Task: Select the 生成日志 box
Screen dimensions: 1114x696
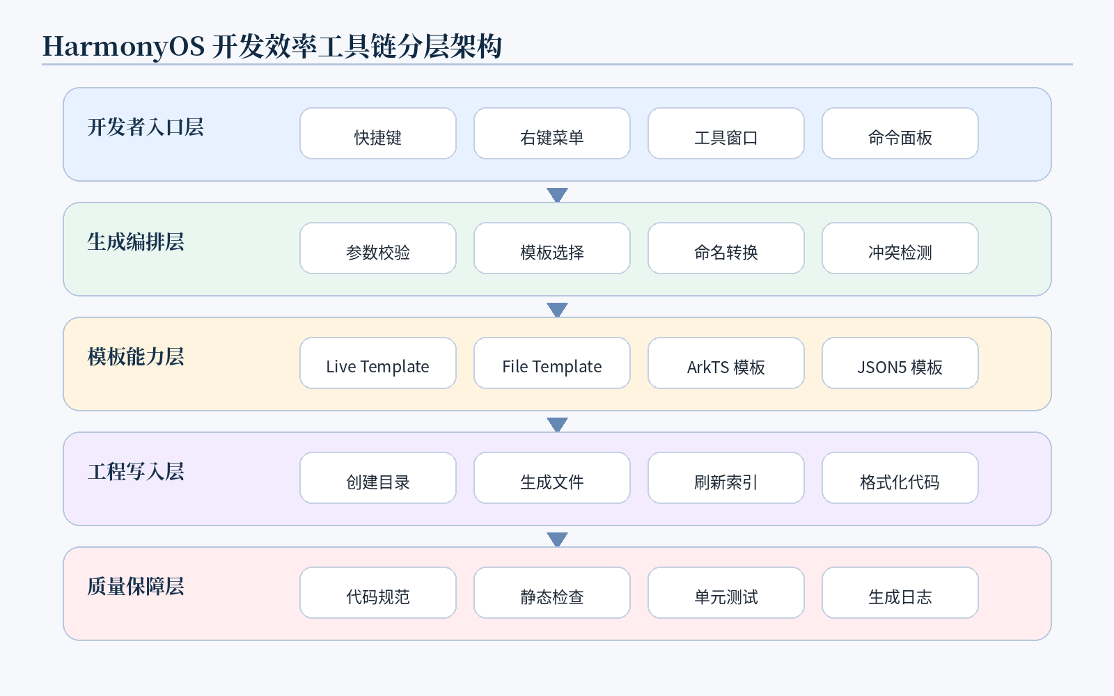Action: [900, 593]
